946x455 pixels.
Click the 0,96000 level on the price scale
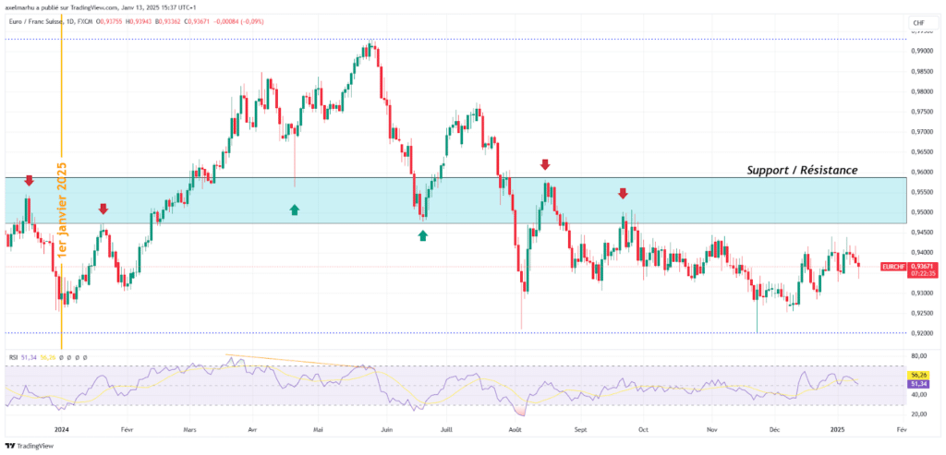(x=920, y=172)
